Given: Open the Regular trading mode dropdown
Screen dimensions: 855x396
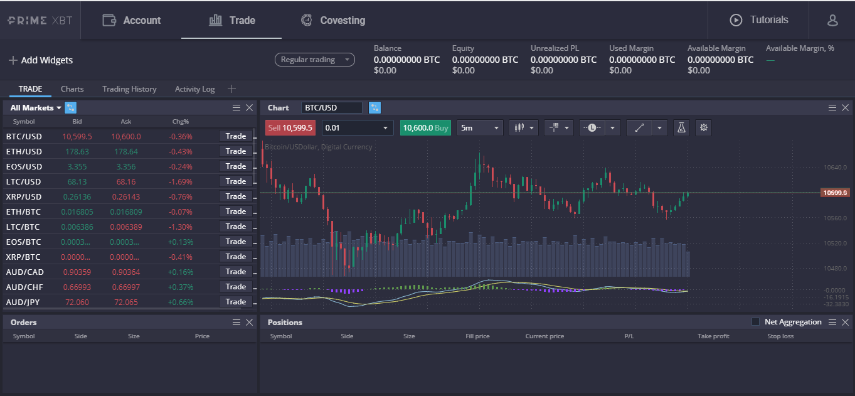Looking at the screenshot, I should coord(315,59).
